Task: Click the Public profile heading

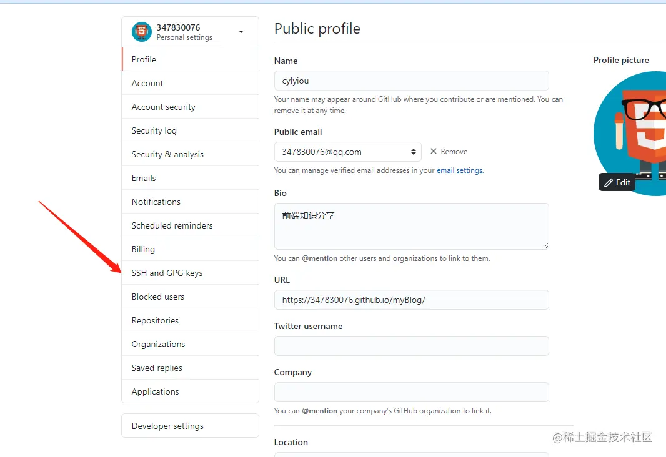Action: point(317,29)
